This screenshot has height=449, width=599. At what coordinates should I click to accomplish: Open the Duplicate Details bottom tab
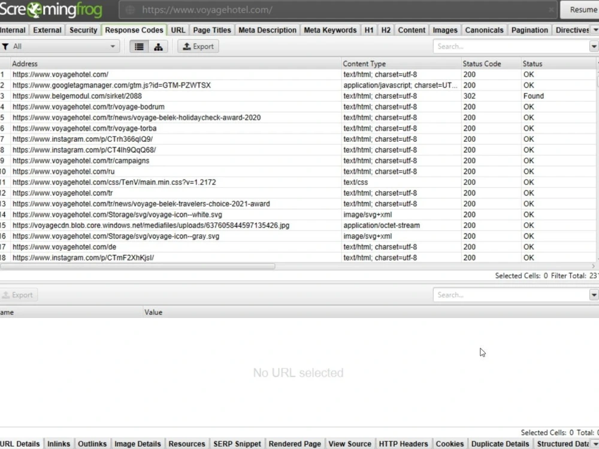click(500, 444)
